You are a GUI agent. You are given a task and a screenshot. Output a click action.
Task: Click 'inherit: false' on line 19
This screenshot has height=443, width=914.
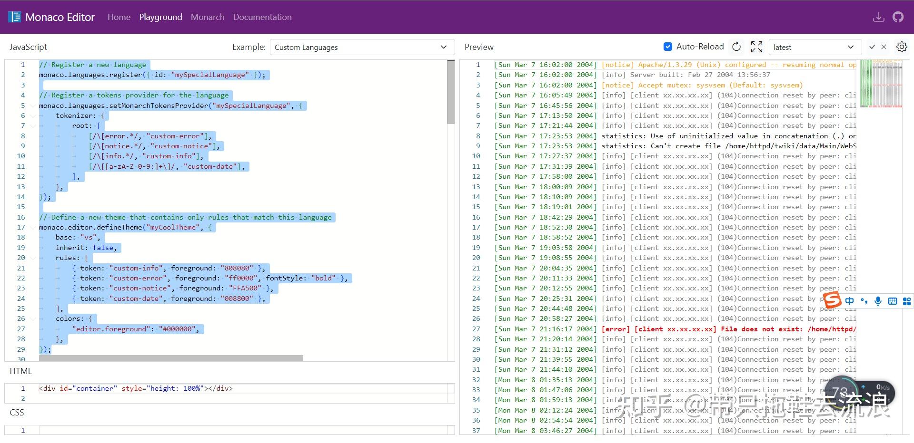pos(86,248)
